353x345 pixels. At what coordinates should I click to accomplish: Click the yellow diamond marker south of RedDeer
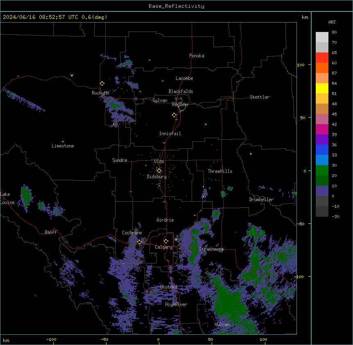(174, 115)
